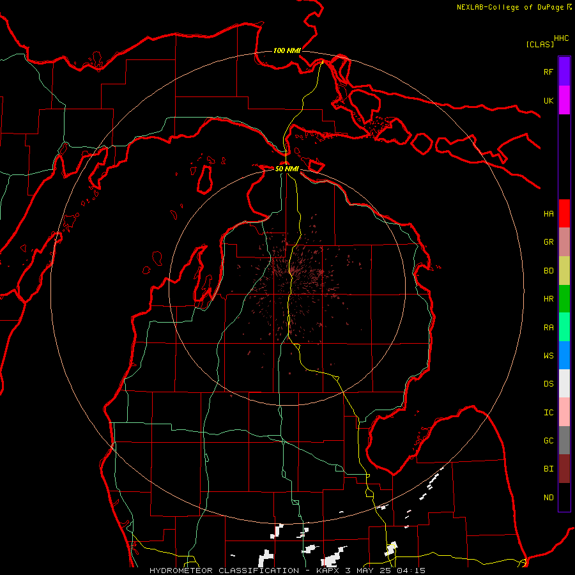Screen dimensions: 575x575
Task: Click the HA red legend swatch
Action: 564,213
